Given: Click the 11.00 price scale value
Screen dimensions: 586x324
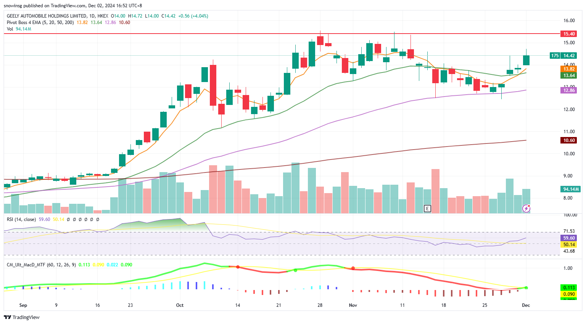Looking at the screenshot, I should 569,132.
